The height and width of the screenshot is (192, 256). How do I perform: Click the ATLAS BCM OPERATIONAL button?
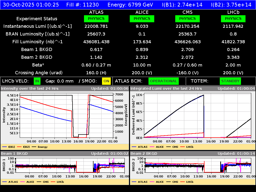click(163, 81)
